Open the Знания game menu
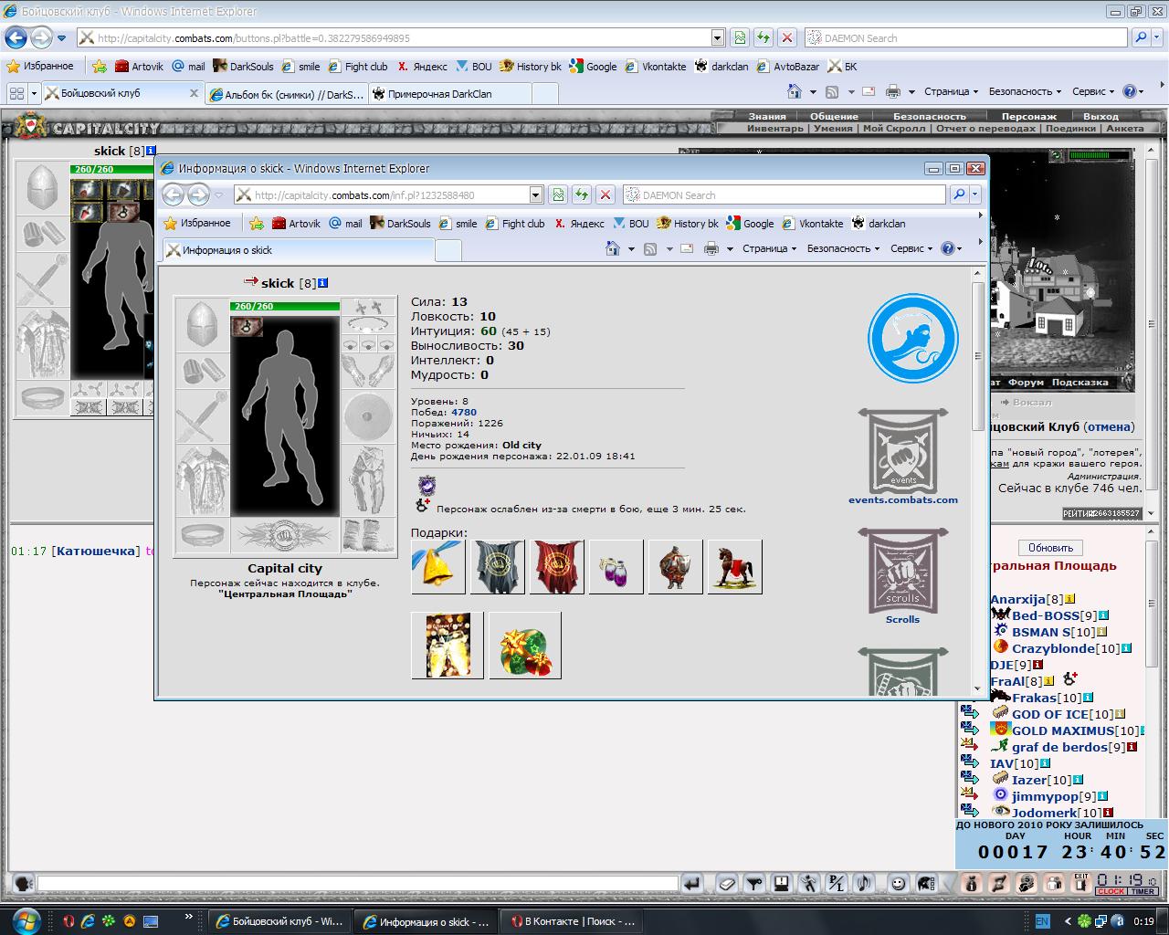 pyautogui.click(x=767, y=116)
